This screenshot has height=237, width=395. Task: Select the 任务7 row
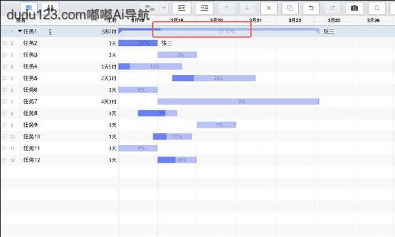point(197,101)
